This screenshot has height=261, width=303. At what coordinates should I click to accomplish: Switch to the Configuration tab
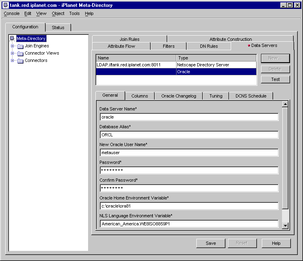click(25, 27)
